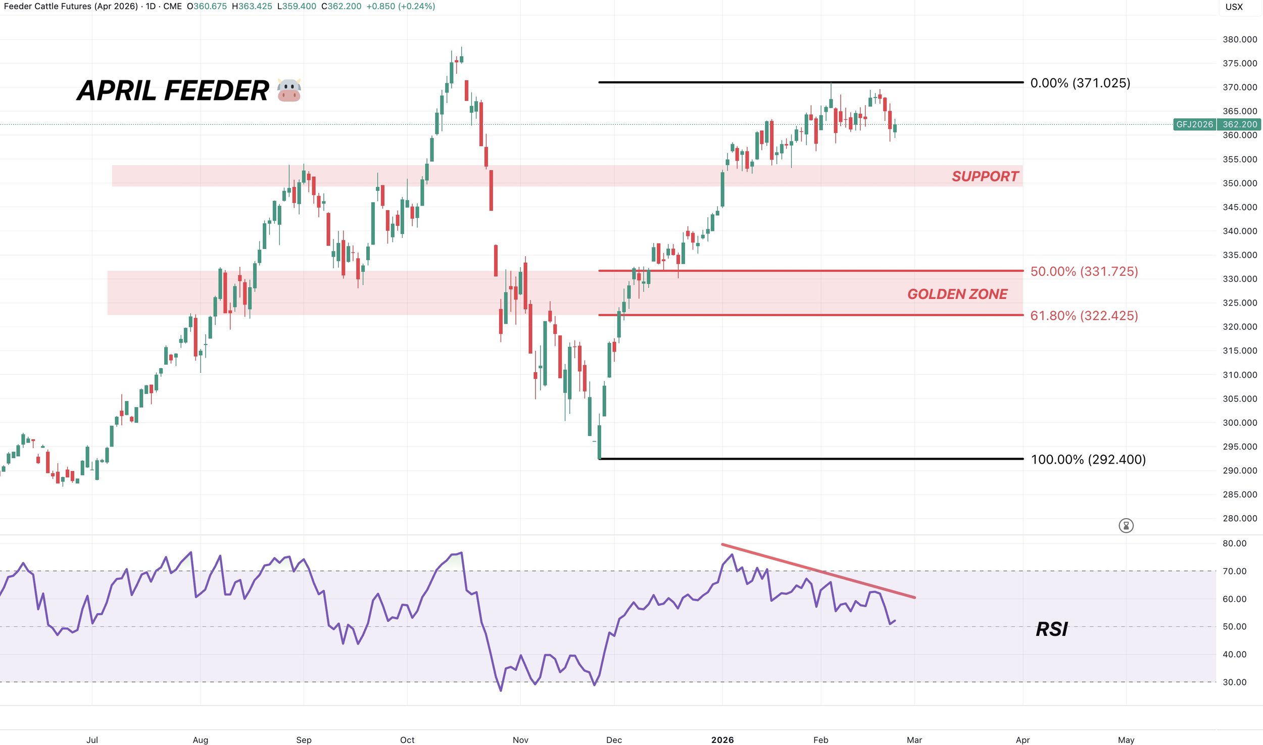Select the 0.00% (371.025) Fibonacci label

point(1080,83)
